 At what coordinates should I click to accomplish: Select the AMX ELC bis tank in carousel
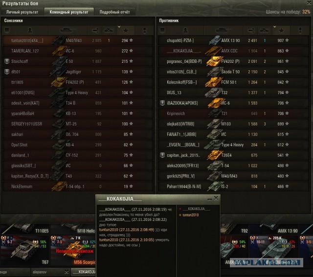coord(234,251)
